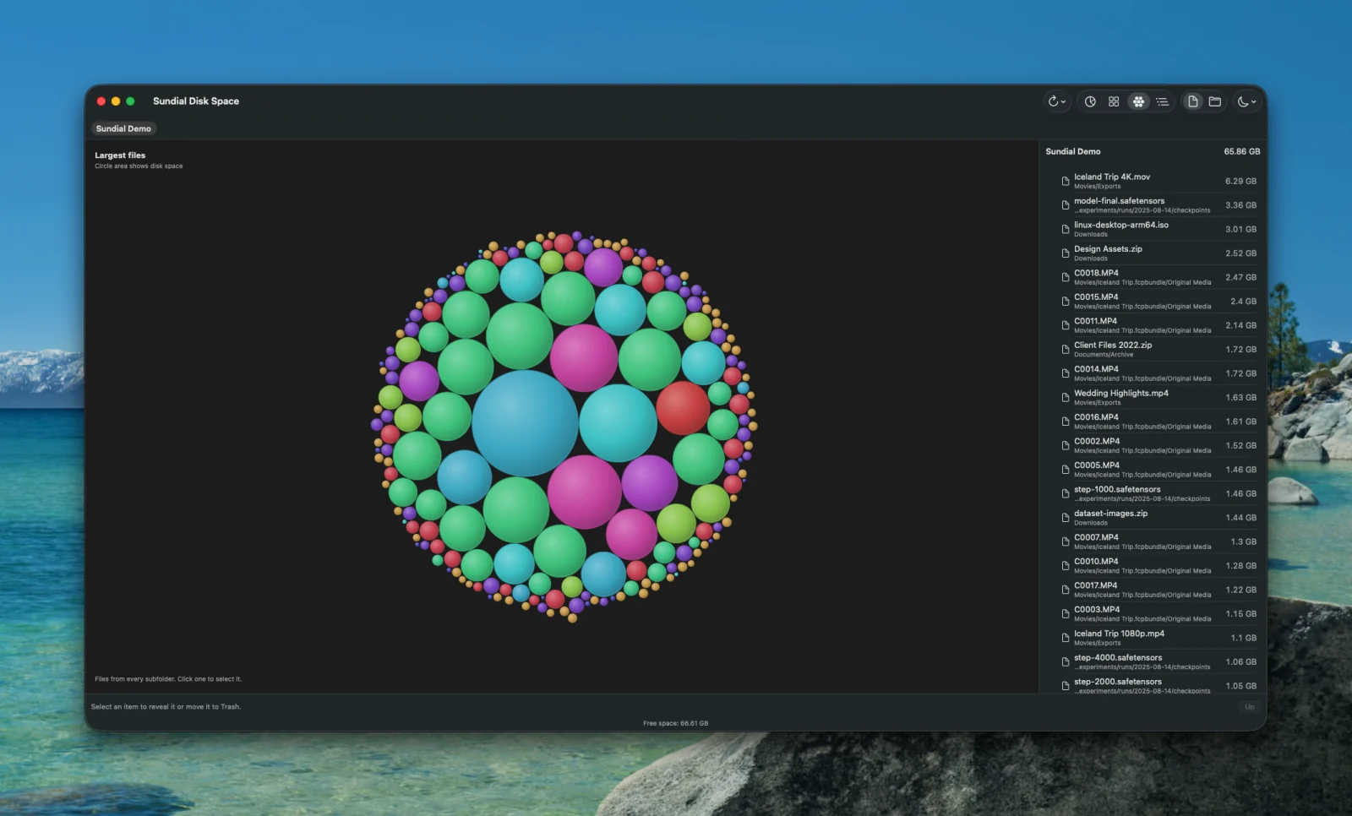
Task: Click file icon beside linux-desktop-arm64.iso
Action: coord(1066,229)
